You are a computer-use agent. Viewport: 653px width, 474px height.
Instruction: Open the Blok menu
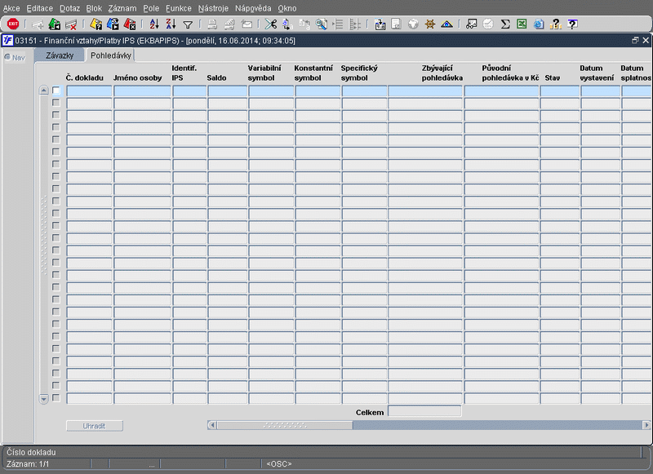pyautogui.click(x=94, y=8)
